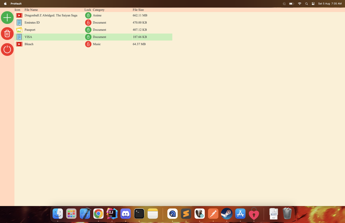This screenshot has height=223, width=345.
Task: Open Discord from the dock
Action: point(126,214)
